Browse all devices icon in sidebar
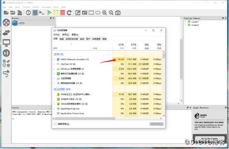The width and height of the screenshot is (229, 149). (6, 63)
